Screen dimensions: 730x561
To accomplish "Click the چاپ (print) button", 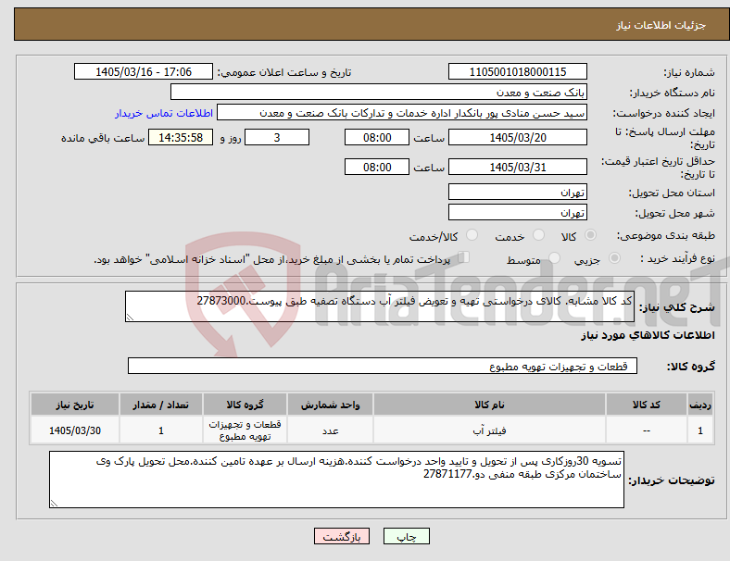I will [x=406, y=536].
